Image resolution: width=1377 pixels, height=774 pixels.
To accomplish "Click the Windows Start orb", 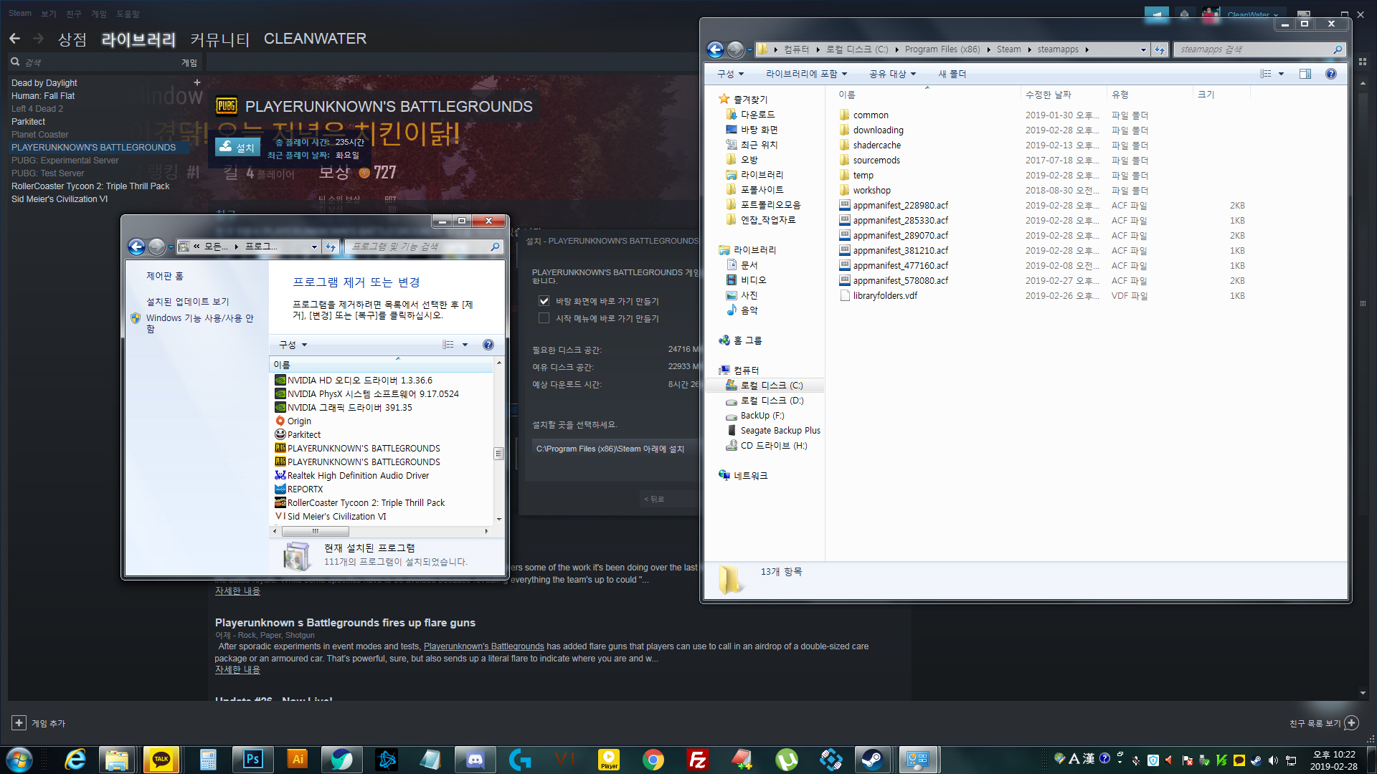I will tap(19, 760).
